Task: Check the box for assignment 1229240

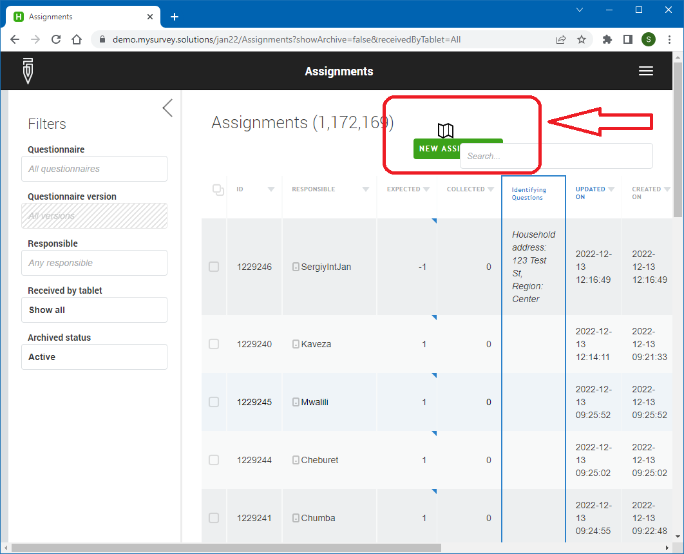Action: click(x=214, y=344)
